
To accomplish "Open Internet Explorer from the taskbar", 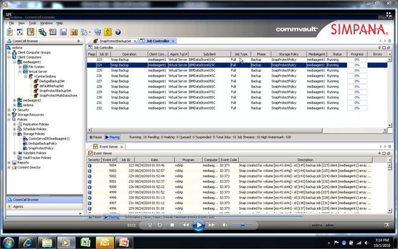I will pos(28,243).
